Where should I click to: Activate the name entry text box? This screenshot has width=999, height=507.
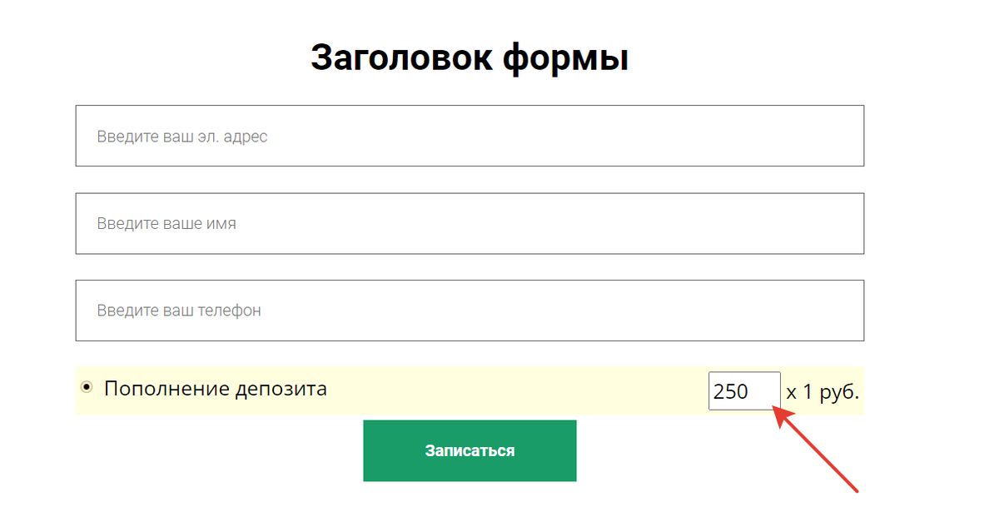pos(470,223)
